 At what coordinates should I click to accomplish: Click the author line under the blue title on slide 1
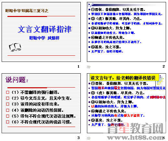[x=44, y=38]
